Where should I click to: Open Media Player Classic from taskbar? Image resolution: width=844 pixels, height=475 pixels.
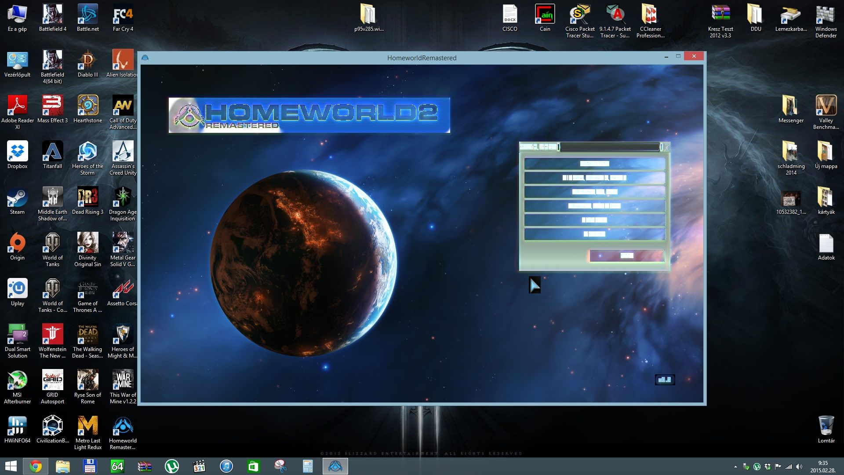point(199,466)
